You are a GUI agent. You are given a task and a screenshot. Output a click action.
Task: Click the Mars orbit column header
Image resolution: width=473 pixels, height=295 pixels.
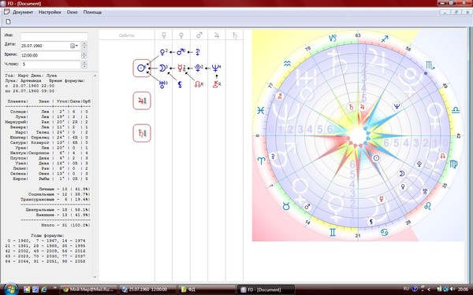(x=199, y=35)
